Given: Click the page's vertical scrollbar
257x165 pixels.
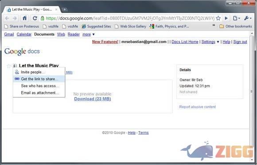Looking at the screenshot, I should coord(252,91).
